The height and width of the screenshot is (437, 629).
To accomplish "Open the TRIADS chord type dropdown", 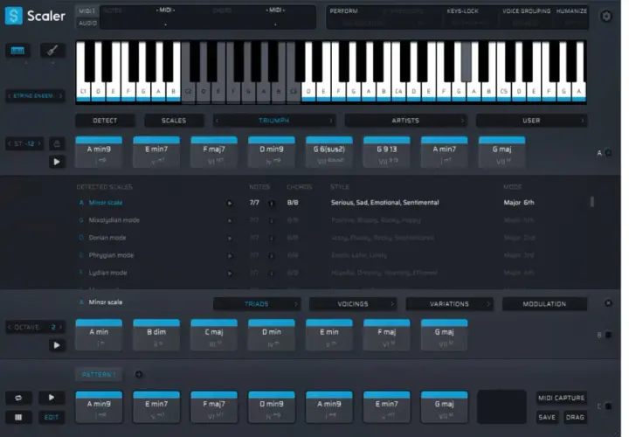I will [x=257, y=304].
